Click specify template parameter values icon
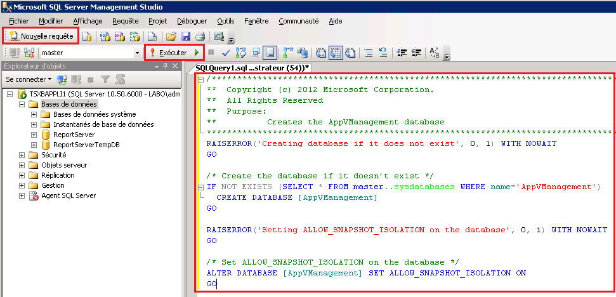Image resolution: width=616 pixels, height=297 pixels. point(435,52)
